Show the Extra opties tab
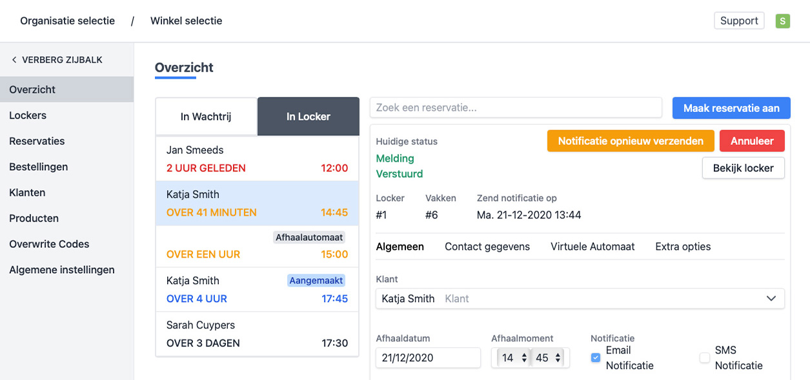Viewport: 810px width, 380px height. [x=683, y=247]
